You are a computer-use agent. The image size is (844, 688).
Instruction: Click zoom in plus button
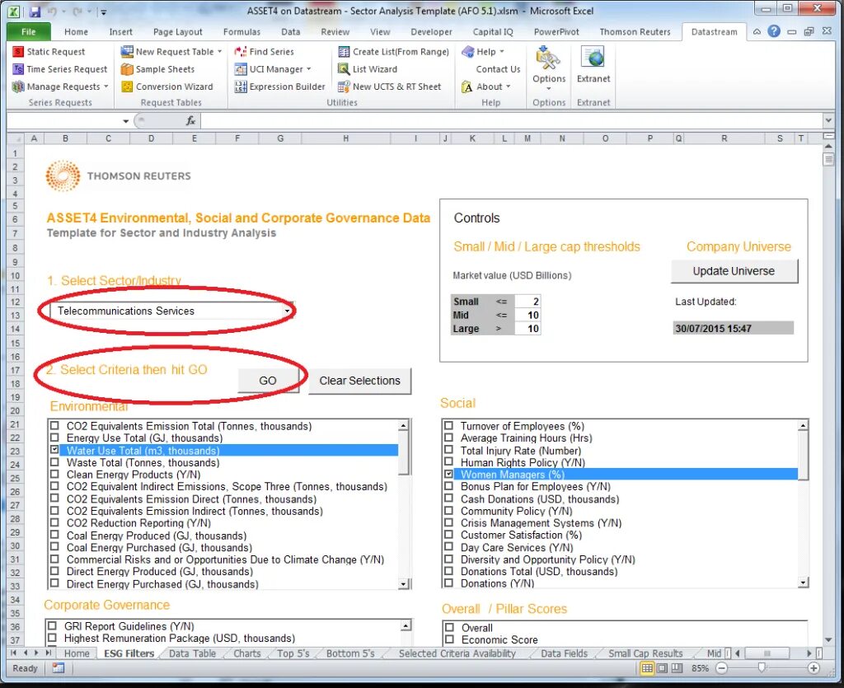point(814,668)
